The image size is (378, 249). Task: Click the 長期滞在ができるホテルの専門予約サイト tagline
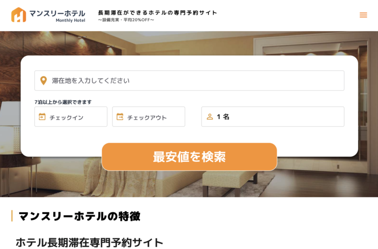click(x=157, y=13)
